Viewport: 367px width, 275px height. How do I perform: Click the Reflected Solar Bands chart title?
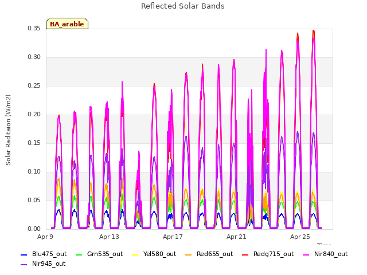click(183, 6)
